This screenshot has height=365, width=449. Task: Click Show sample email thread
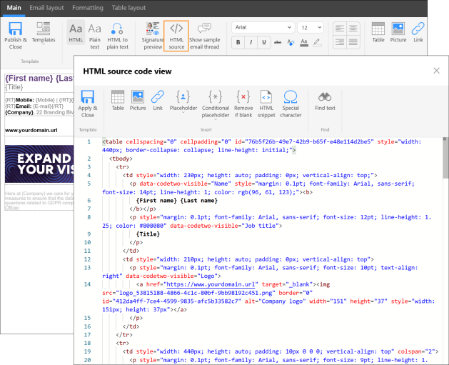tap(204, 36)
